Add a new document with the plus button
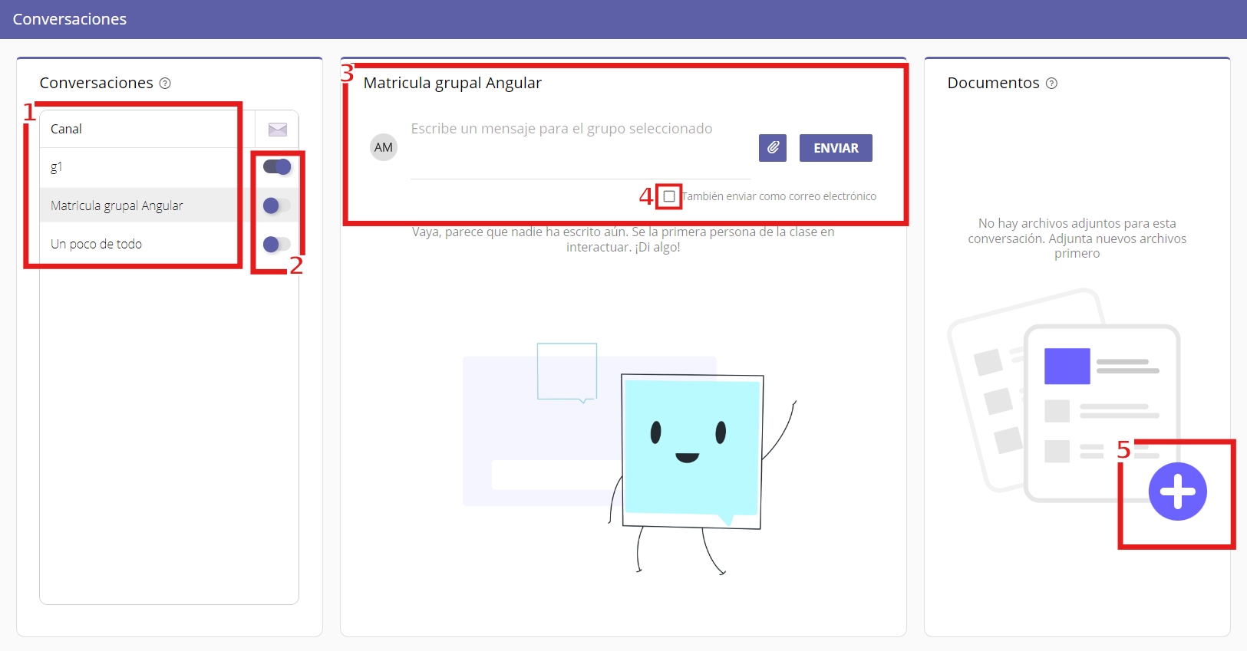1247x651 pixels. coord(1177,492)
